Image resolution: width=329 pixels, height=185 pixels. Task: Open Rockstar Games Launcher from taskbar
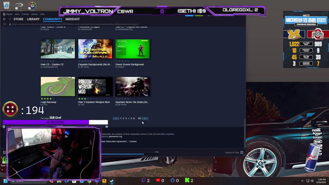click(x=104, y=181)
